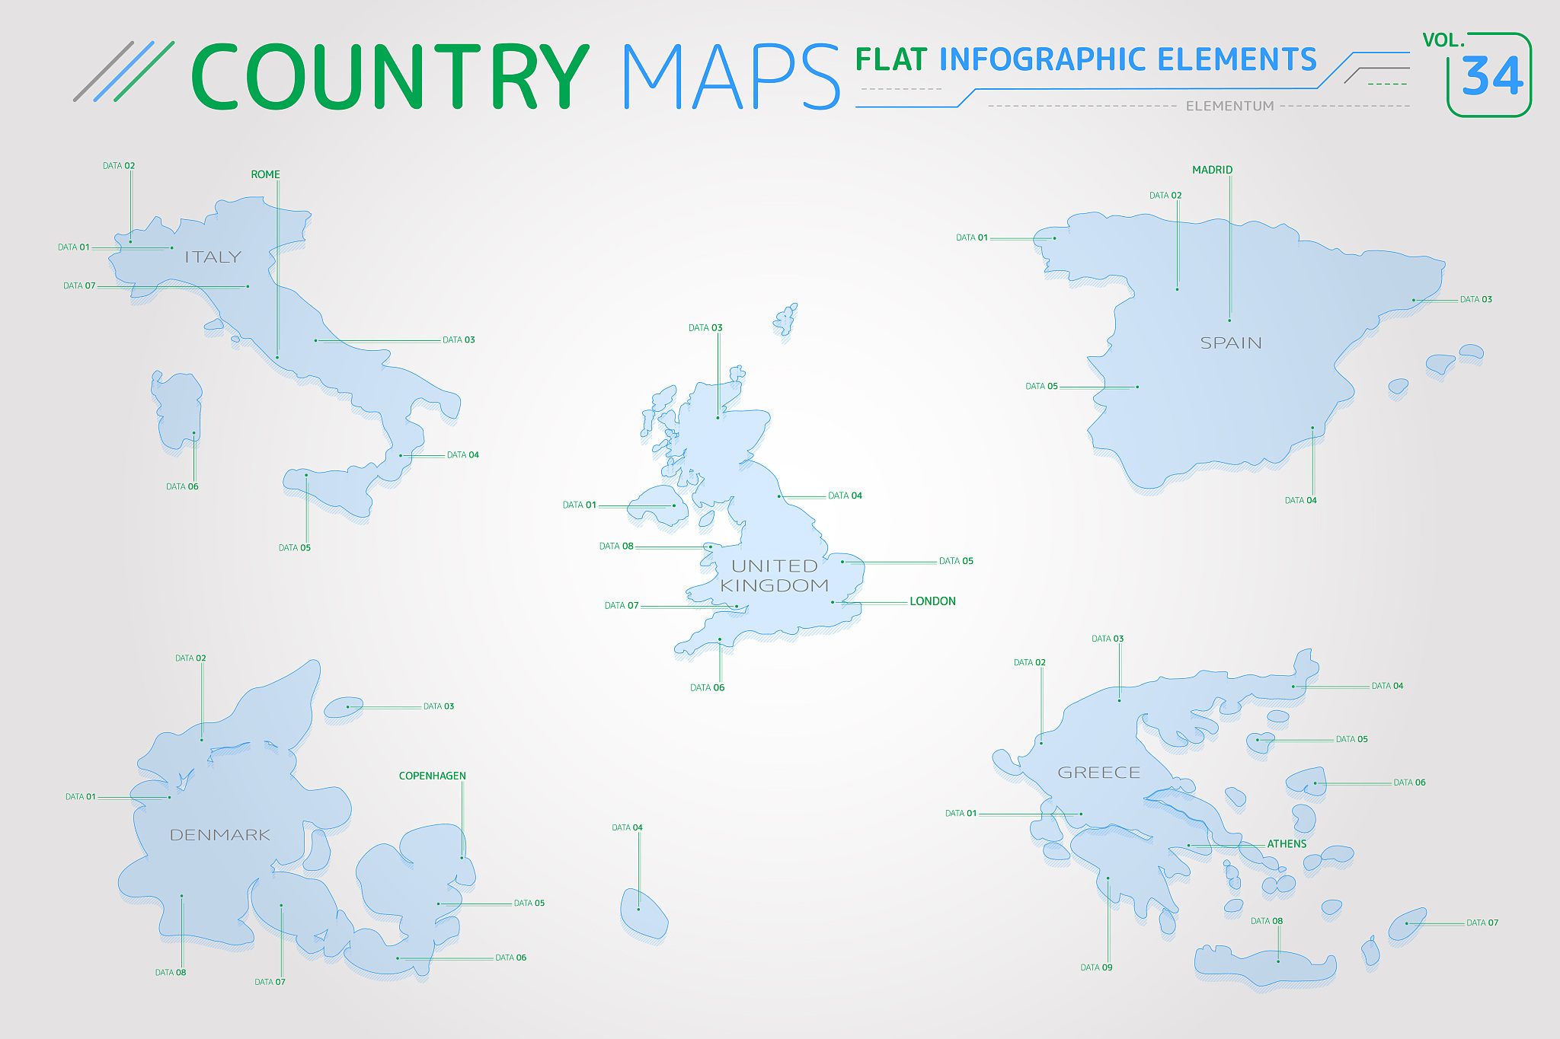This screenshot has height=1039, width=1560.
Task: Select the Sardinia island shape
Action: (178, 410)
